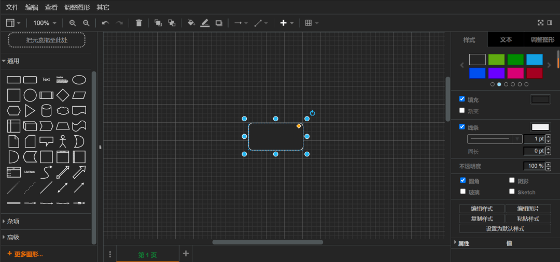560x262 pixels.
Task: Delete selection with the trash icon
Action: click(x=139, y=23)
